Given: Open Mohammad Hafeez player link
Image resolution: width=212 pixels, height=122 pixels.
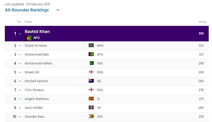Looking at the screenshot, I should [38, 63].
